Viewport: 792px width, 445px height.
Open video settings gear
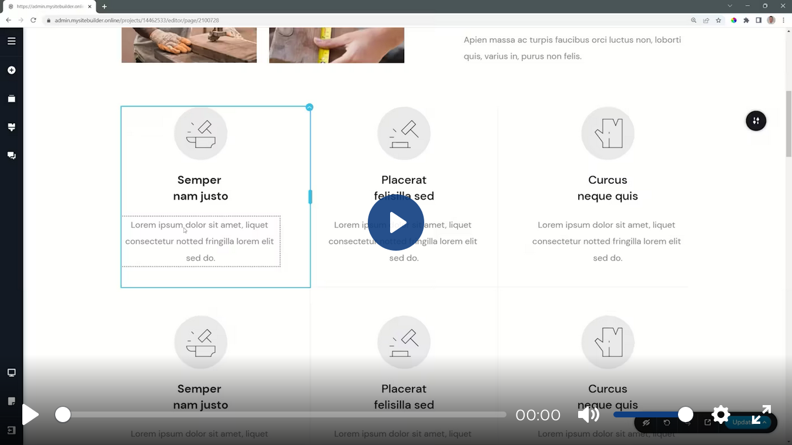(720, 414)
